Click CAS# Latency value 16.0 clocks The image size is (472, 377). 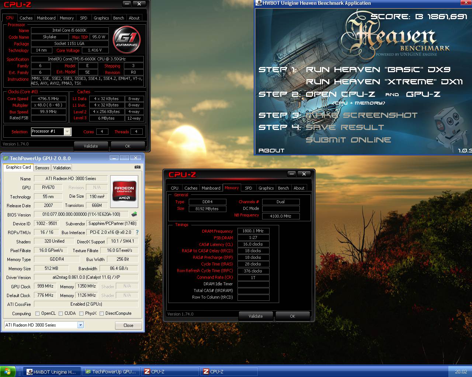tap(253, 244)
